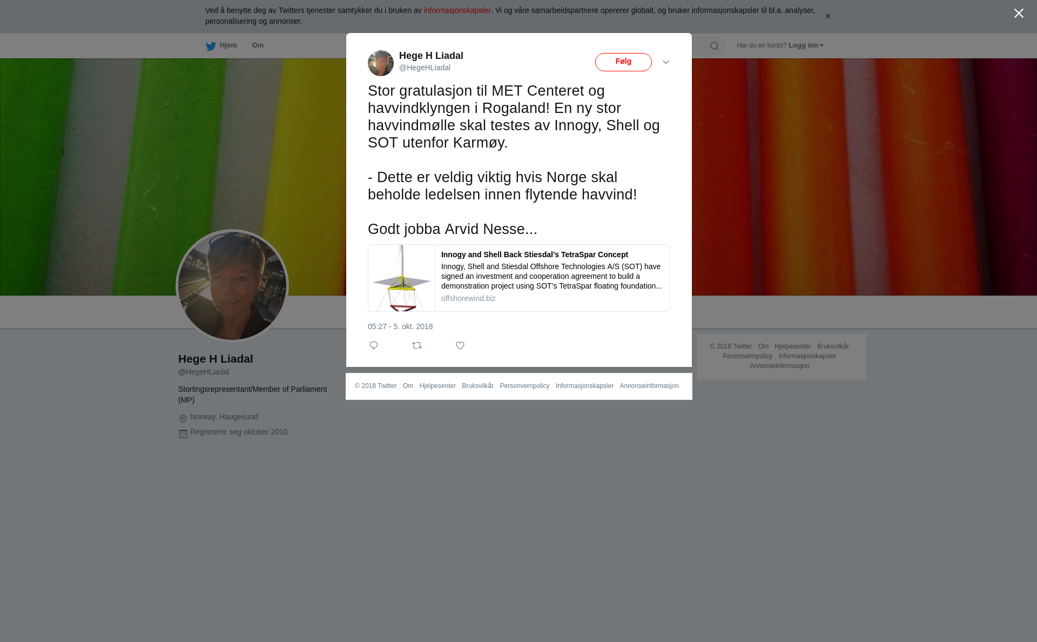Open the large profile photo of Hege H Liadal
The height and width of the screenshot is (642, 1037).
pos(232,286)
